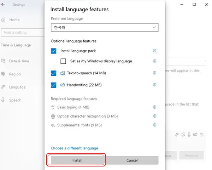Click the Home icon in Settings sidebar
The width and height of the screenshot is (212, 170).
4,20
